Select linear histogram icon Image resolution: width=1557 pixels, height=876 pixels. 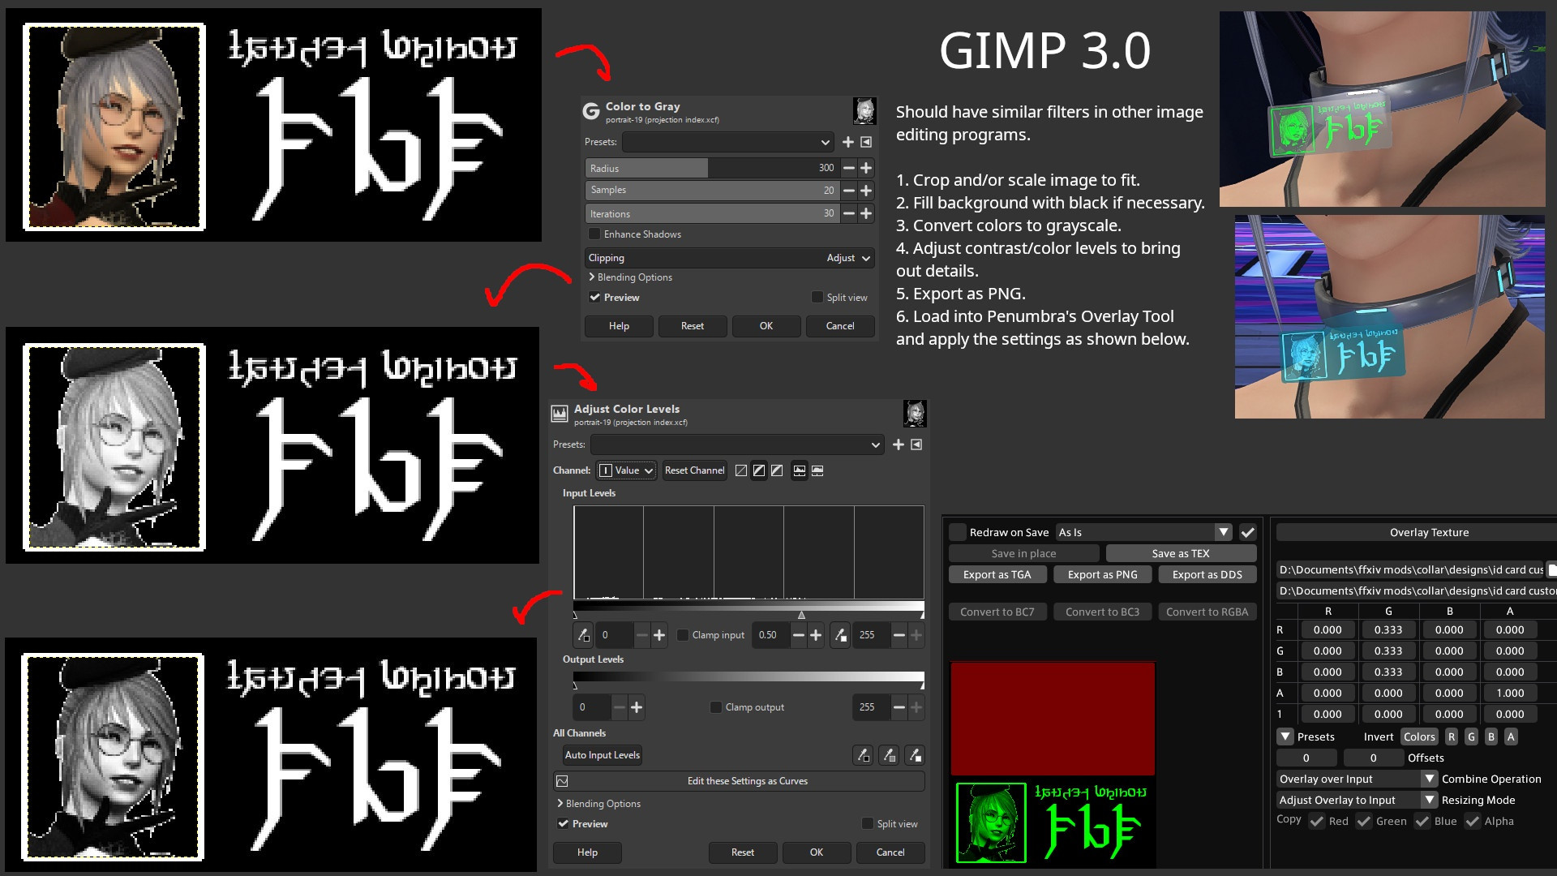click(800, 470)
